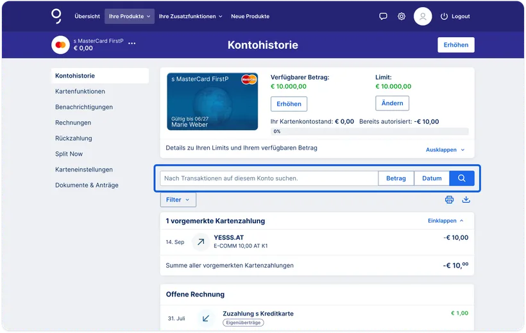Download the transaction history
Image resolution: width=526 pixels, height=333 pixels.
tap(466, 200)
